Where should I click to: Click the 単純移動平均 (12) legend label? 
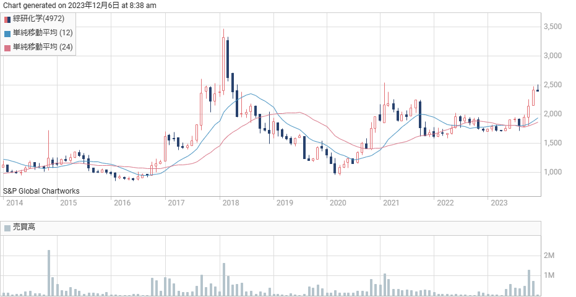43,33
